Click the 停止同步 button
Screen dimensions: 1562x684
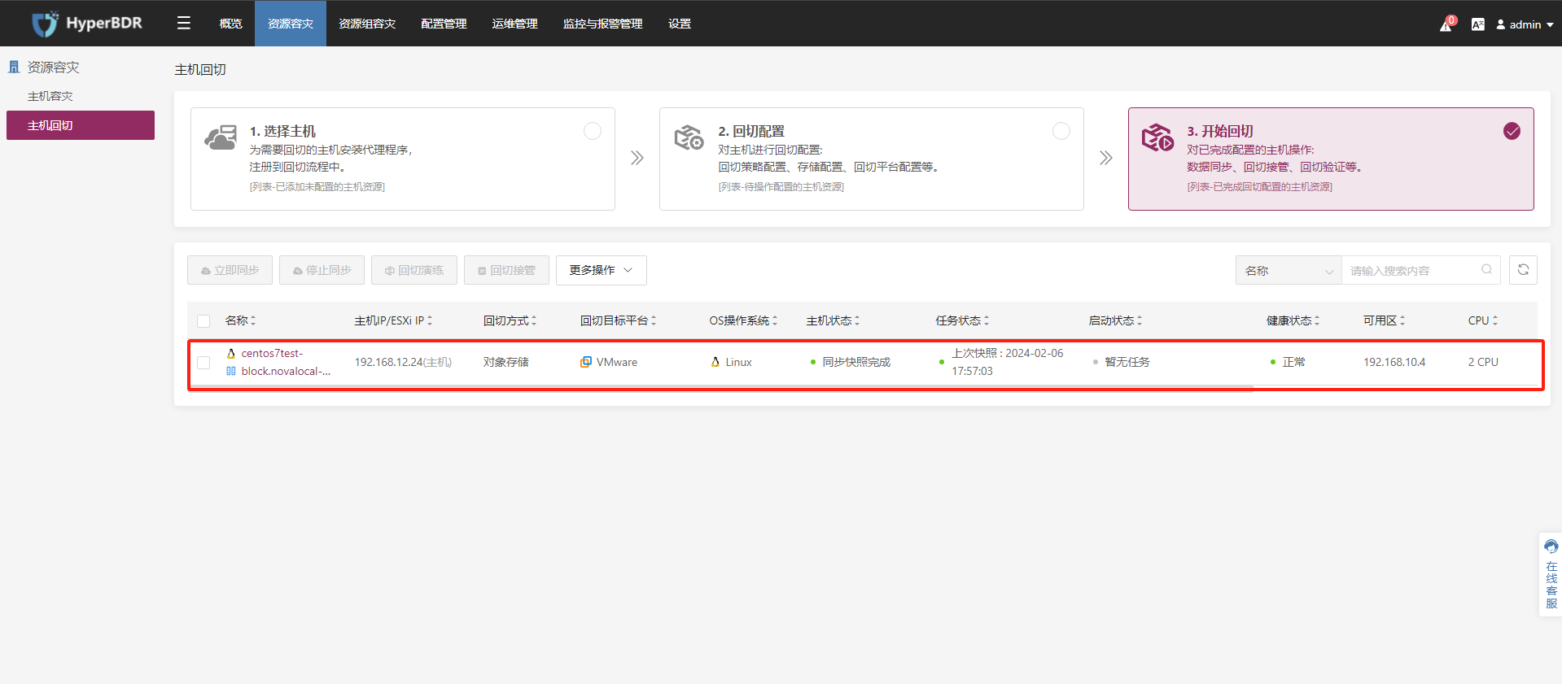(x=322, y=270)
